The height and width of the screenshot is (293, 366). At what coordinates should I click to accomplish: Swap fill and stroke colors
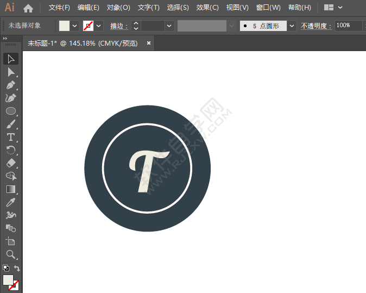click(x=17, y=269)
